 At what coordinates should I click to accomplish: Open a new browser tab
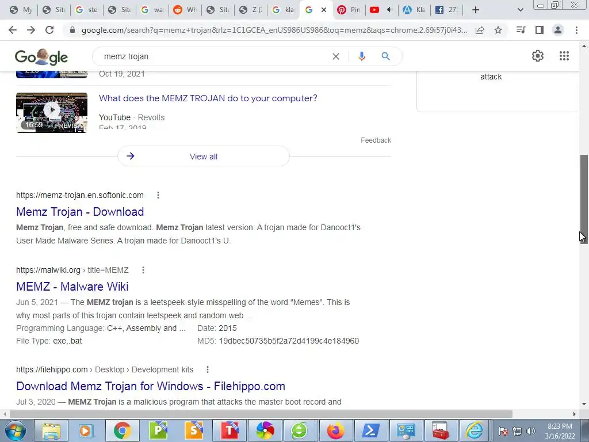pos(476,10)
